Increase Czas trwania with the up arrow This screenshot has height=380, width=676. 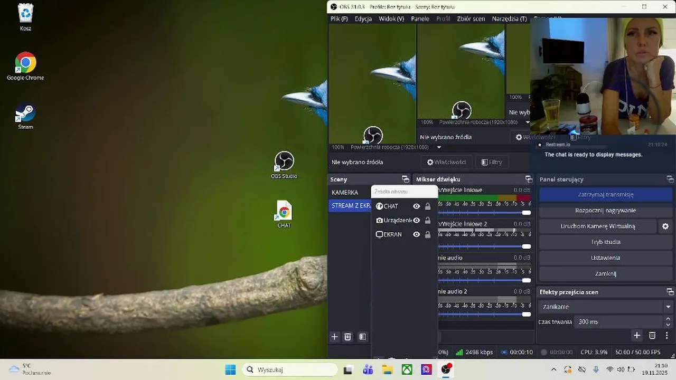click(668, 319)
